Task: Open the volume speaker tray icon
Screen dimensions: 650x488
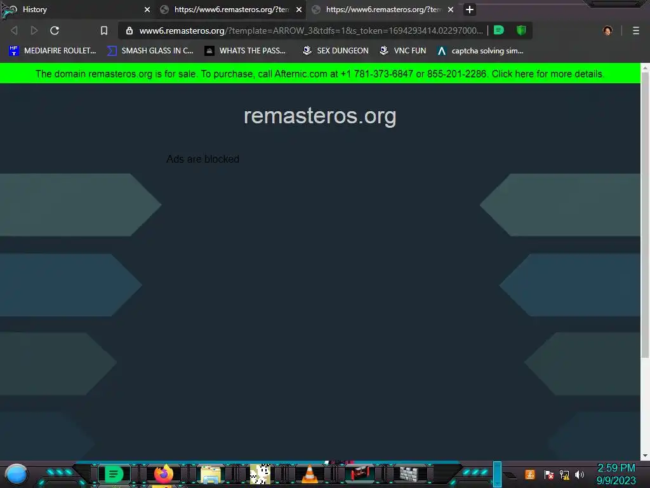Action: coord(580,475)
